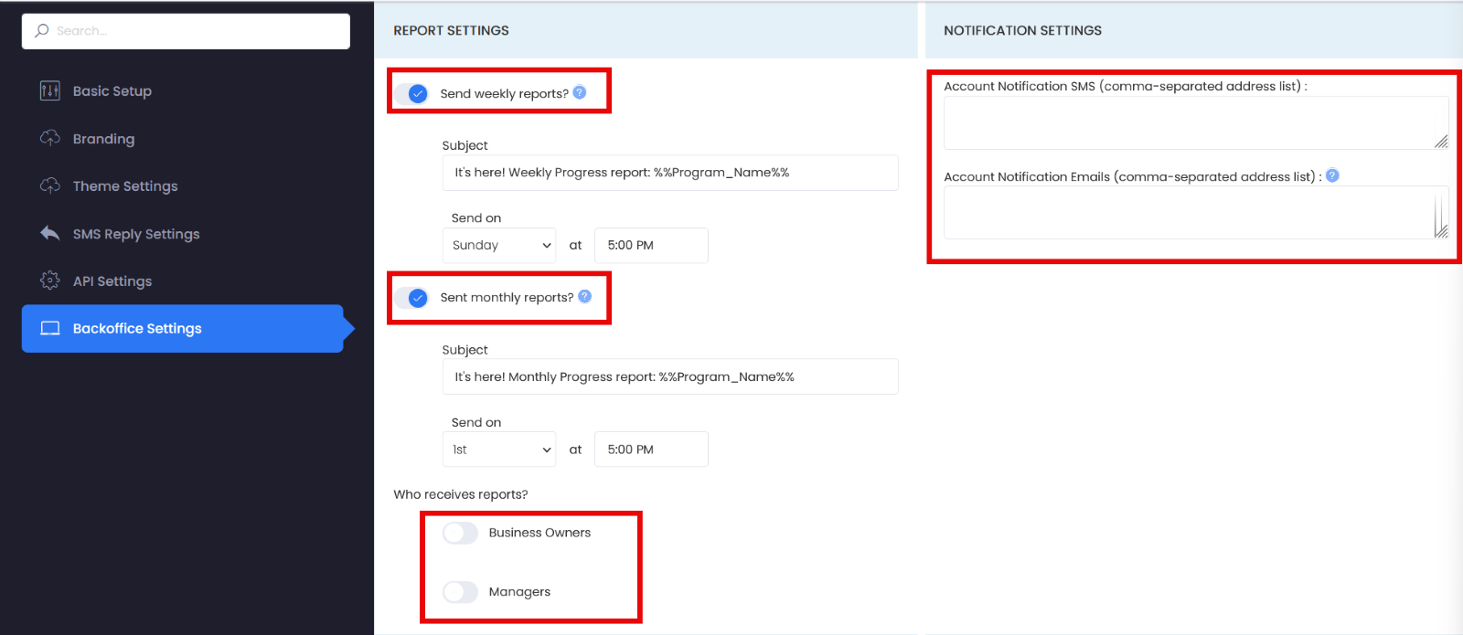Enable reports for Business Owners
The width and height of the screenshot is (1463, 635).
click(x=460, y=533)
